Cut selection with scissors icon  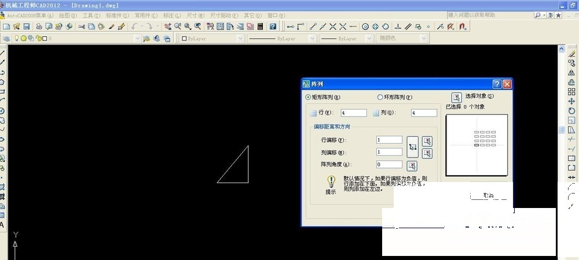[x=82, y=27]
